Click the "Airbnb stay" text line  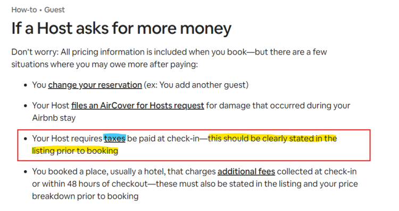tap(54, 118)
